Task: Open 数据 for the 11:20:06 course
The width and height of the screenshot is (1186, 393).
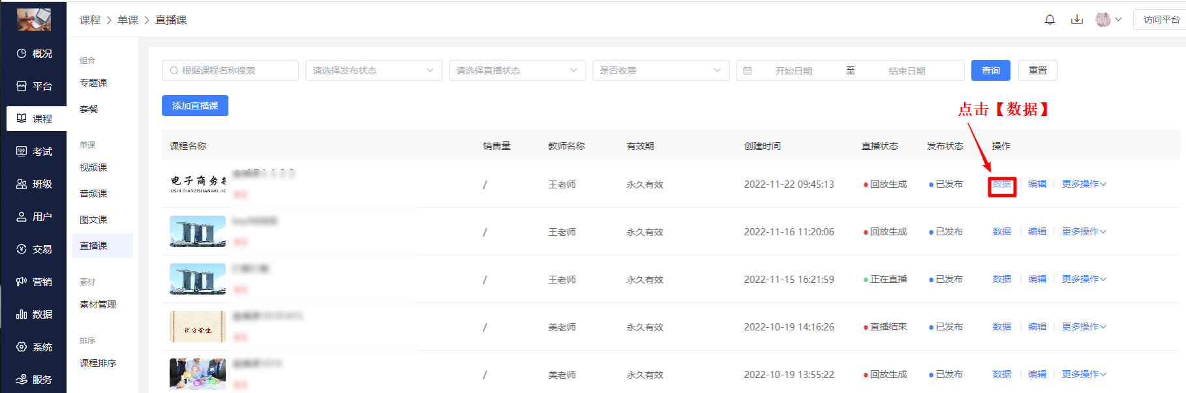Action: [1002, 231]
